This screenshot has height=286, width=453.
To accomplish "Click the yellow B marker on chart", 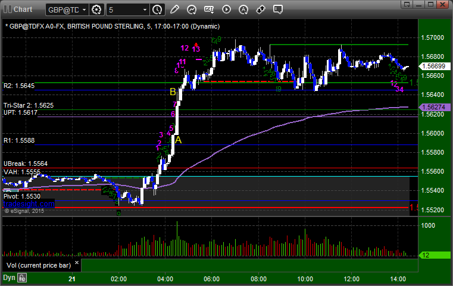I will click(x=173, y=92).
